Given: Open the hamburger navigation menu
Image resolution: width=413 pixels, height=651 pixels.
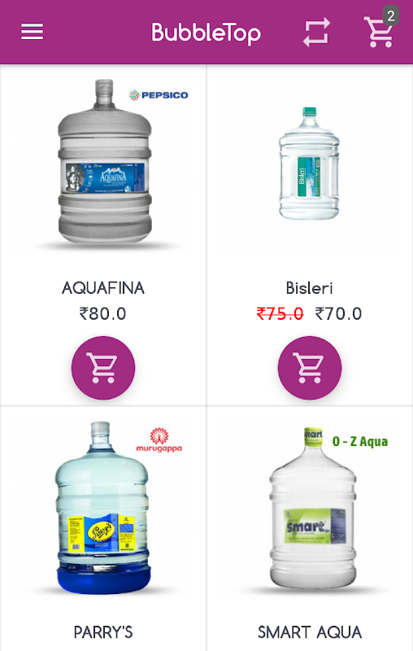Looking at the screenshot, I should [x=32, y=32].
